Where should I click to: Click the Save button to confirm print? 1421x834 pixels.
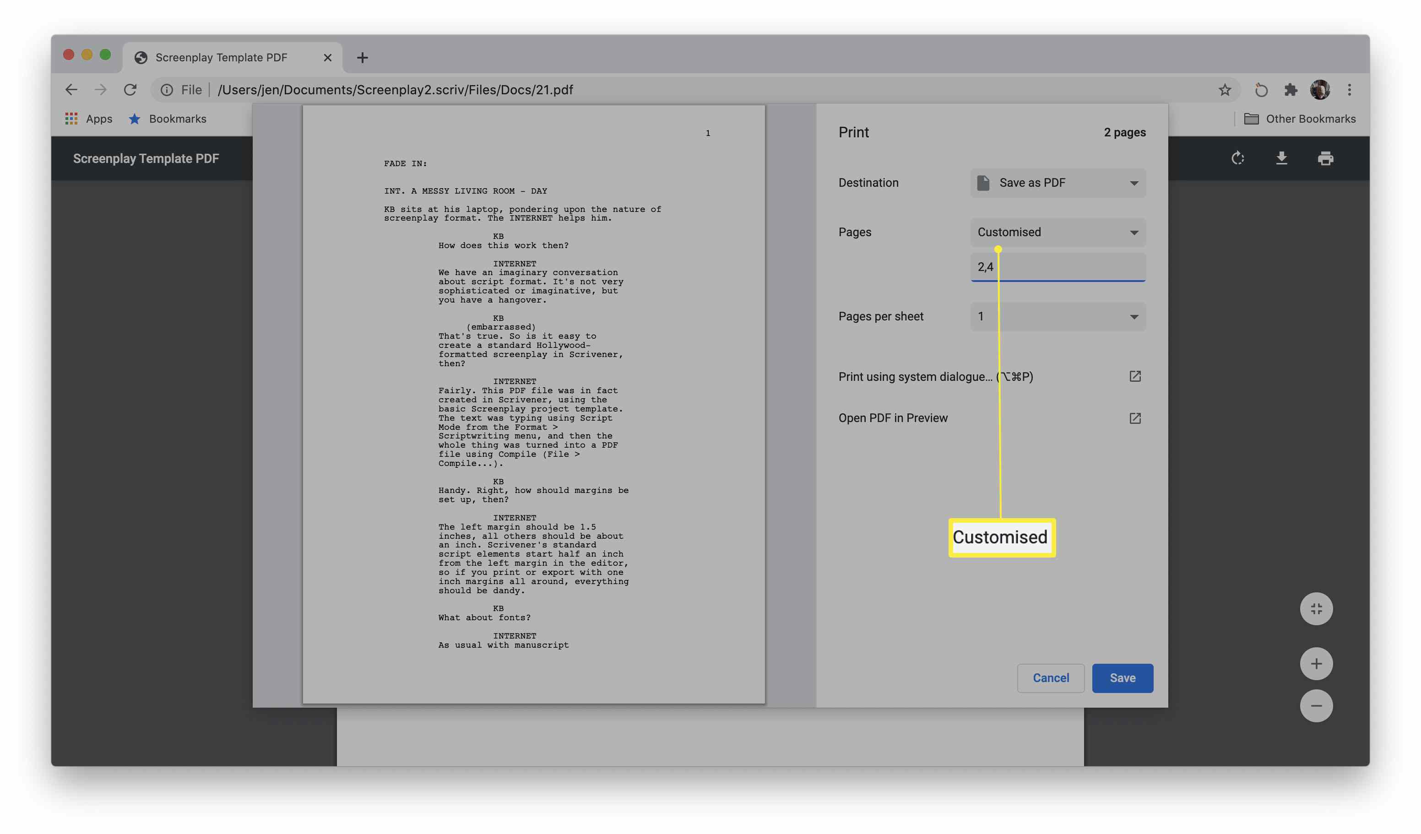pos(1122,677)
